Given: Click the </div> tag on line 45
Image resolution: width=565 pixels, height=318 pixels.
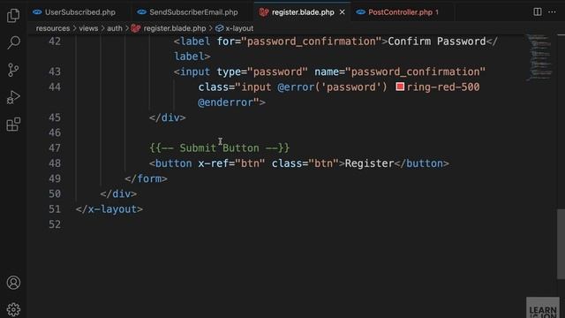Looking at the screenshot, I should coord(168,117).
